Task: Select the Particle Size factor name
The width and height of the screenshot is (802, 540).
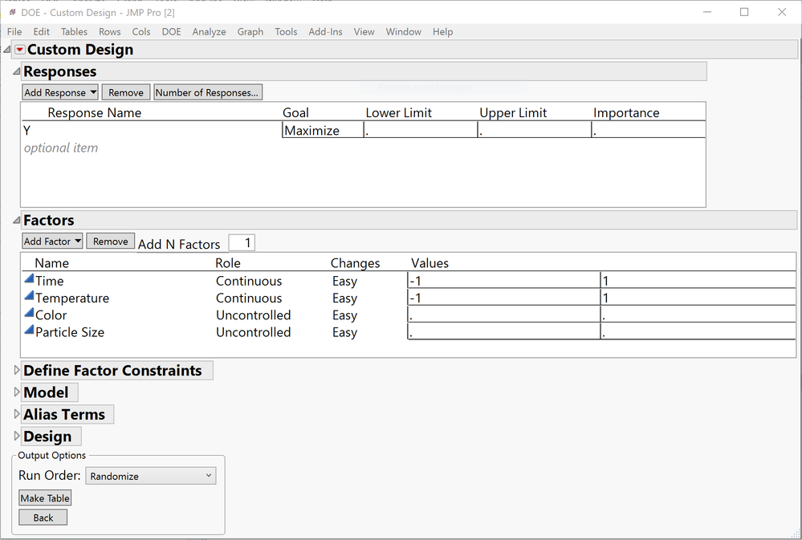Action: (x=70, y=332)
